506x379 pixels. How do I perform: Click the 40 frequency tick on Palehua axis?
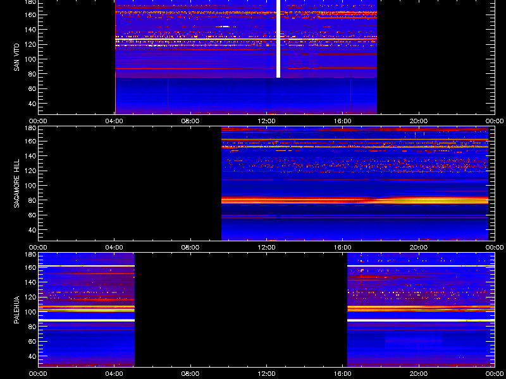tap(33, 356)
